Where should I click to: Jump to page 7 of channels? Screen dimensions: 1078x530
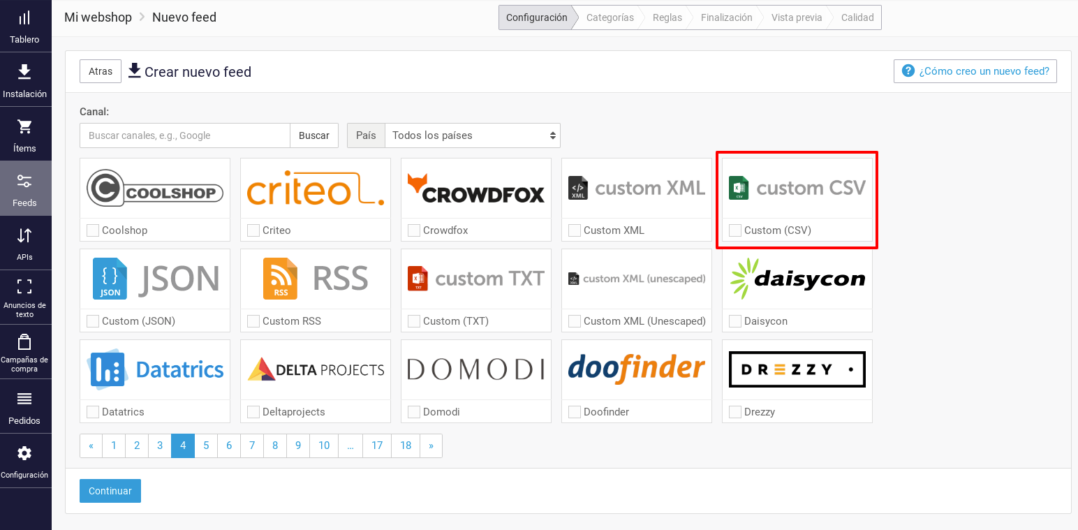[x=251, y=446]
